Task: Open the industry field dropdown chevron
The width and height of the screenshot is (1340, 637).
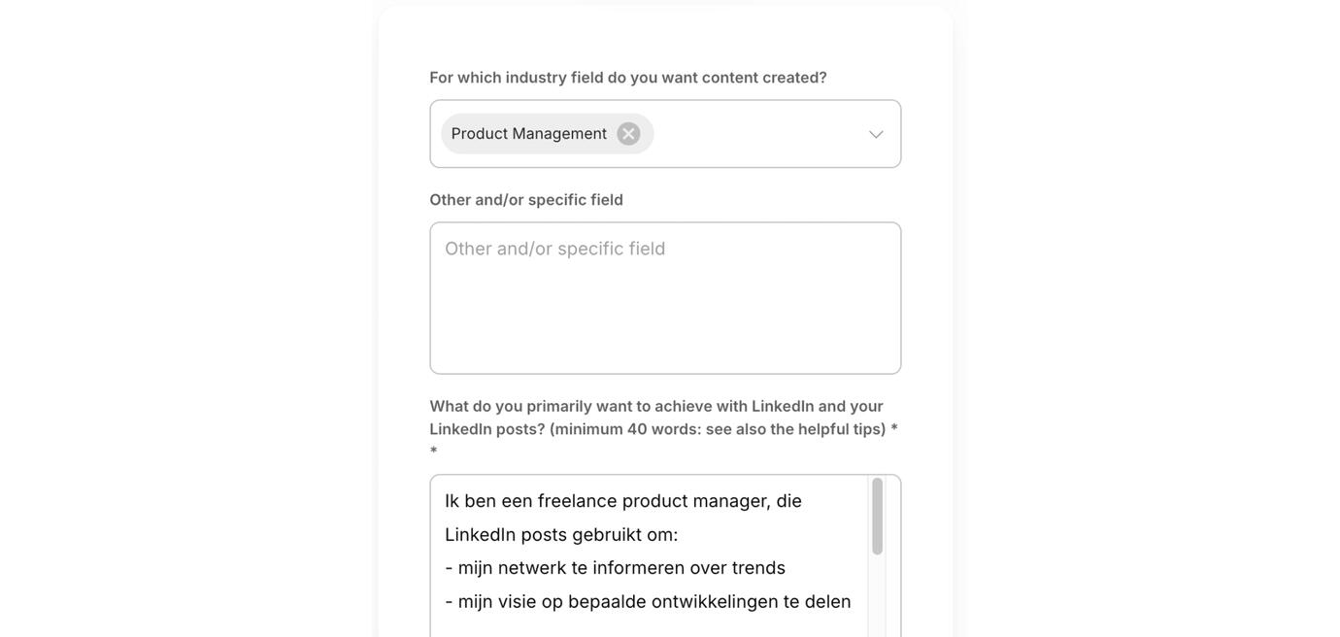Action: coord(876,134)
